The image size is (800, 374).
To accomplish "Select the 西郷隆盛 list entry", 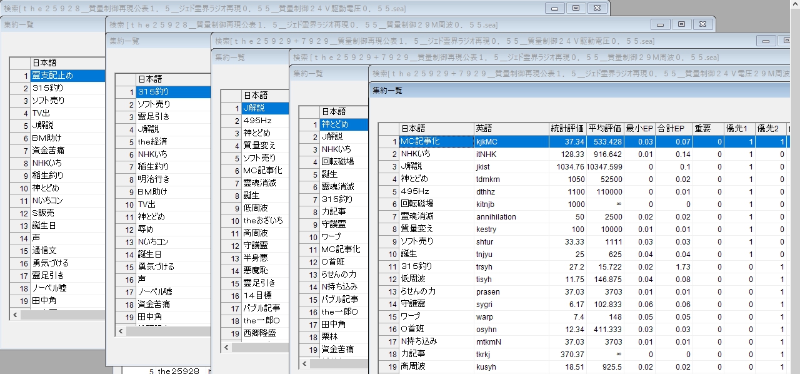I will point(264,333).
